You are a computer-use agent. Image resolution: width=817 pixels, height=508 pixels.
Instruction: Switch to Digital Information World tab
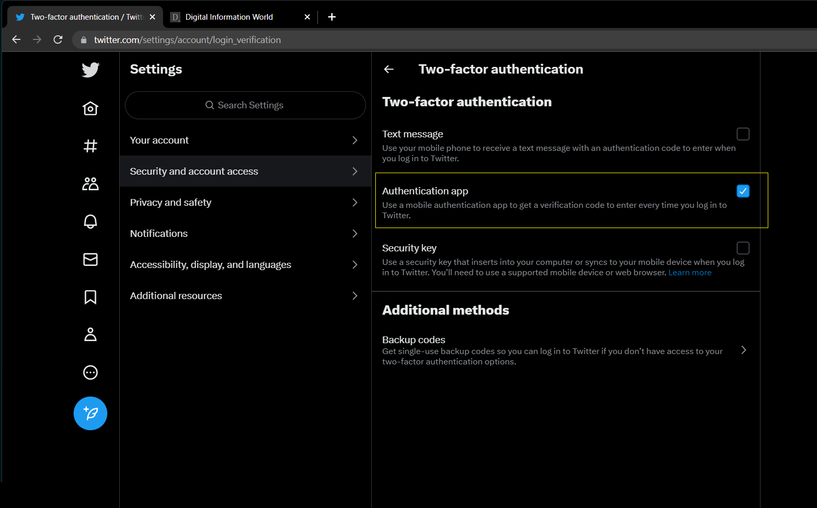241,17
